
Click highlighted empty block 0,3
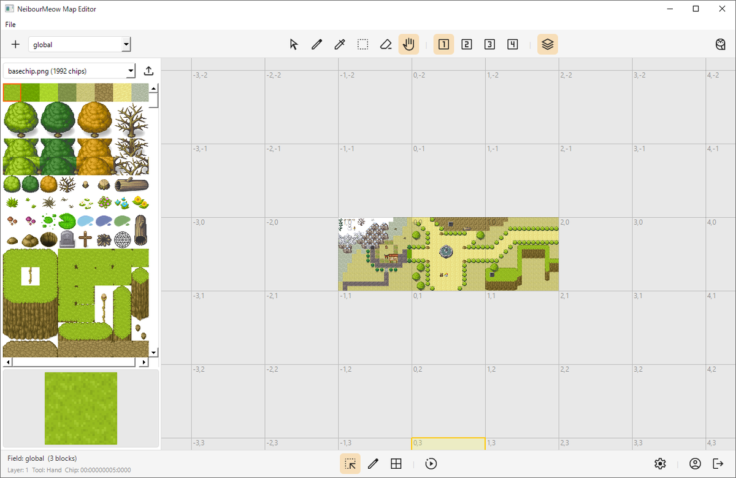point(448,444)
